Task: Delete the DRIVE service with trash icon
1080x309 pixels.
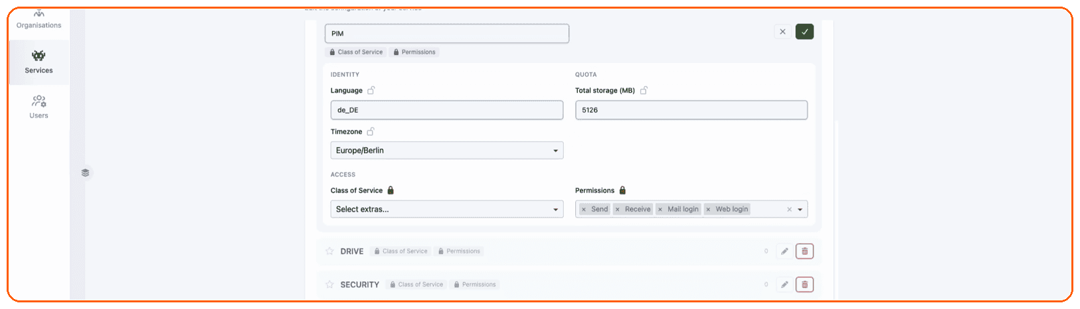Action: (x=804, y=251)
